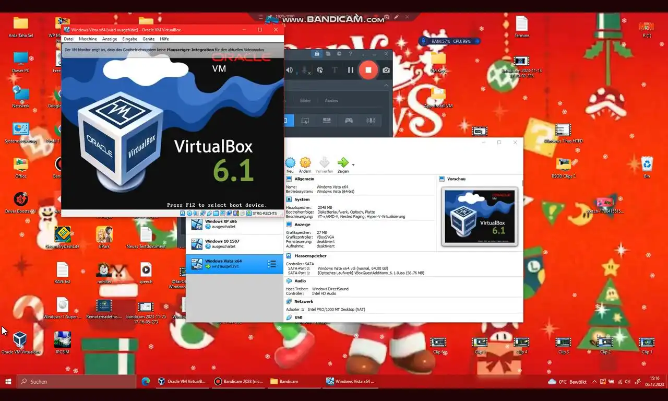
Task: Switch to Oracle VM VirtualBox taskbar button
Action: (x=182, y=382)
